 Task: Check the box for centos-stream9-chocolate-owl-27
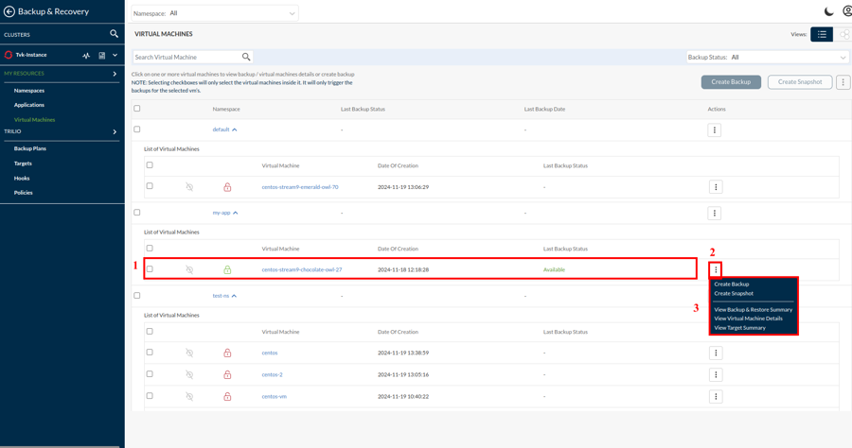[x=150, y=269]
